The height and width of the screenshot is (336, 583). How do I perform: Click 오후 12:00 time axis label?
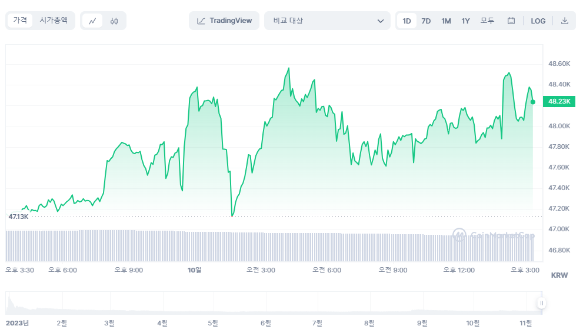(459, 270)
